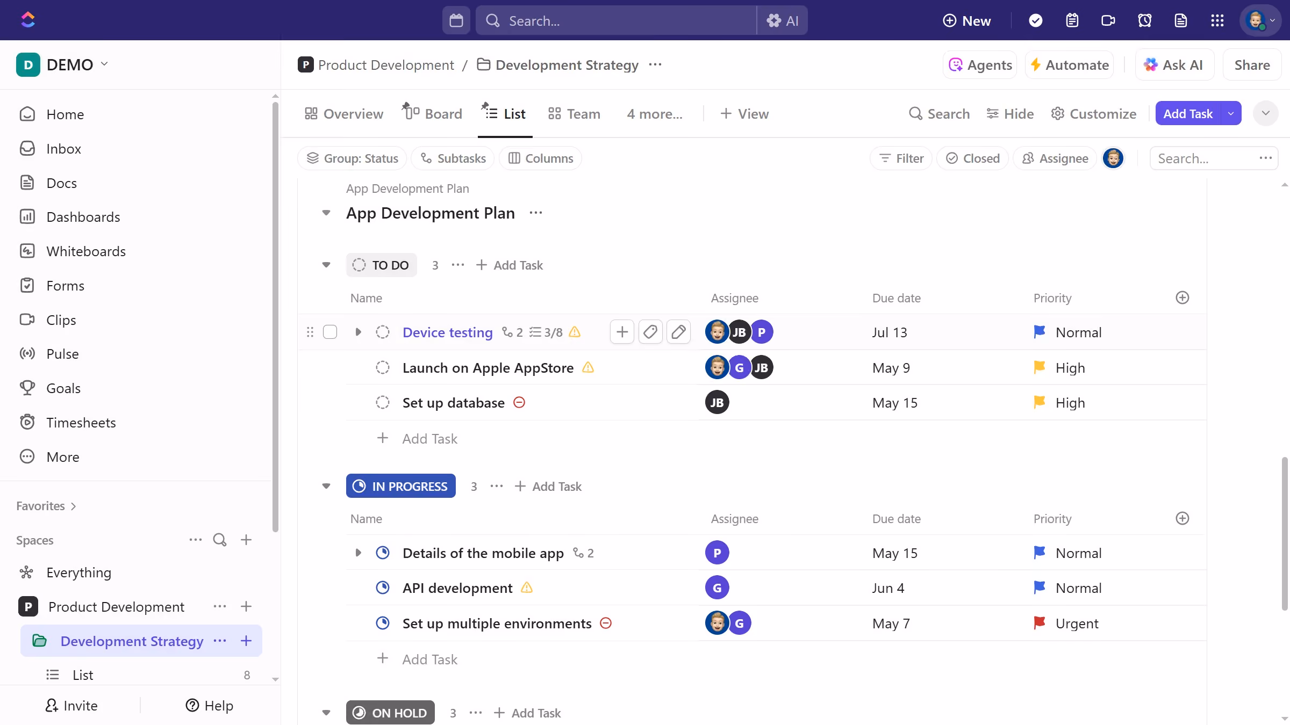Open the checkmark tasks icon in the top bar
The width and height of the screenshot is (1290, 725).
pyautogui.click(x=1035, y=20)
